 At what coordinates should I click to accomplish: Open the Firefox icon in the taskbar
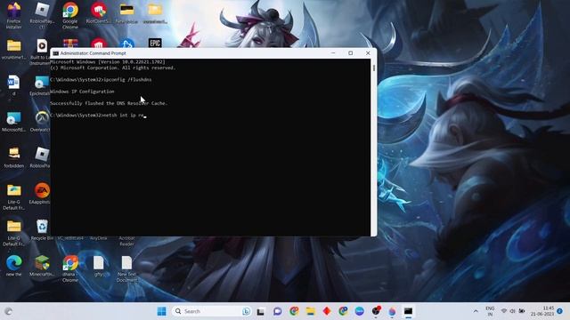point(392,311)
